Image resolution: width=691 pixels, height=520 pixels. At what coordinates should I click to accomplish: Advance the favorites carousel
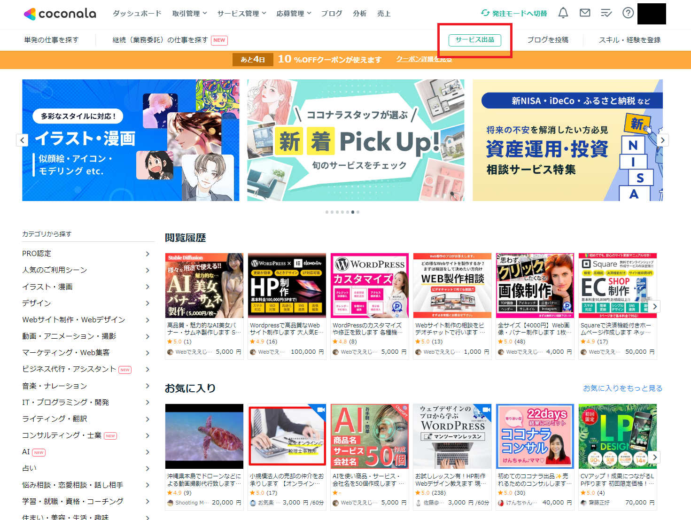click(655, 457)
